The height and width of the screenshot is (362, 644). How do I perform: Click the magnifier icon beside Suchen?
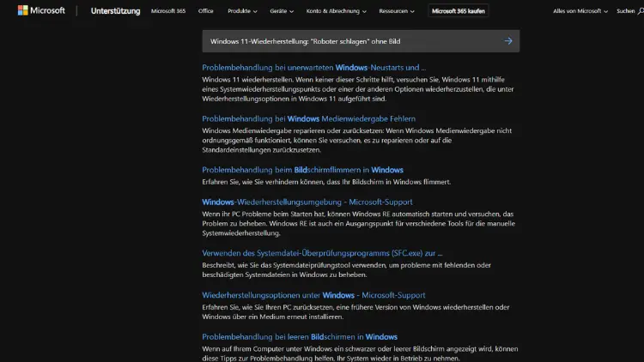coord(641,11)
